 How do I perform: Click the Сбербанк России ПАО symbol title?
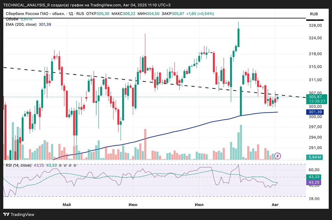pos(36,14)
